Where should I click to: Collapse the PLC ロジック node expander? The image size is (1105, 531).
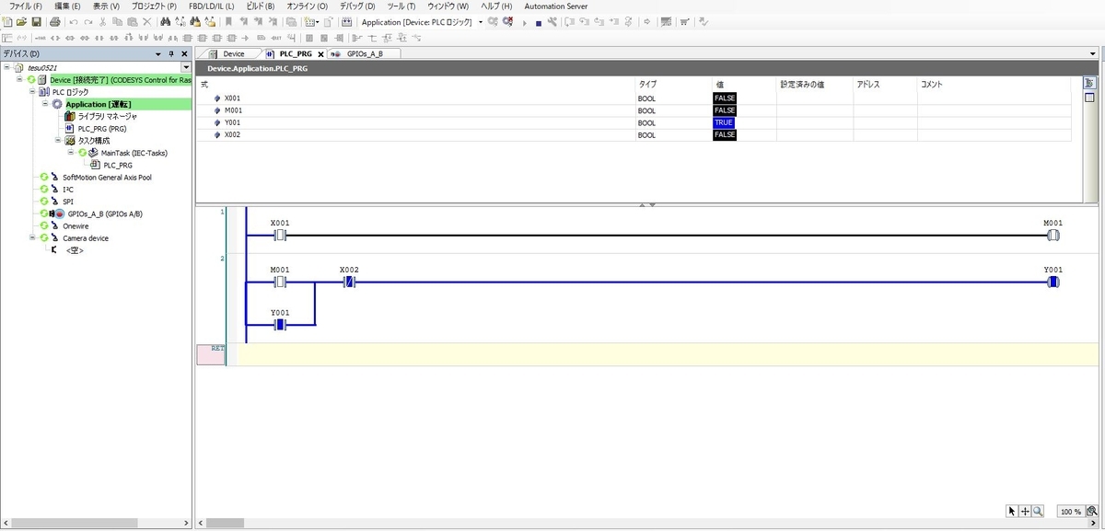coord(31,92)
